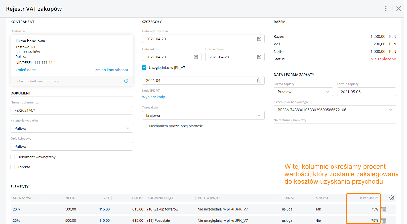Open calendar picker for Data zakupu
The width and height of the screenshot is (407, 224).
coord(196,57)
